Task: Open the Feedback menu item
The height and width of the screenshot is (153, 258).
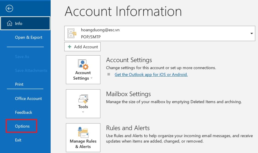Action: click(23, 112)
